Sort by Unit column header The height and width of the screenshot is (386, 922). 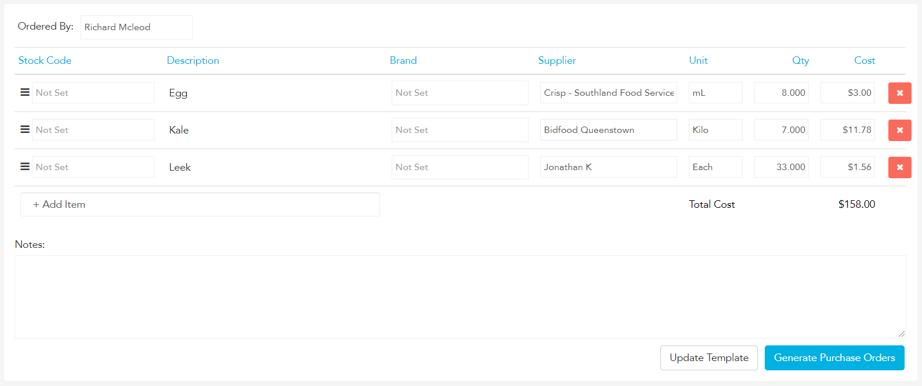tap(699, 60)
